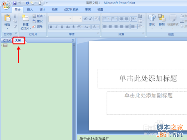
Task: Justify the paragraph text
Action: pos(121,27)
